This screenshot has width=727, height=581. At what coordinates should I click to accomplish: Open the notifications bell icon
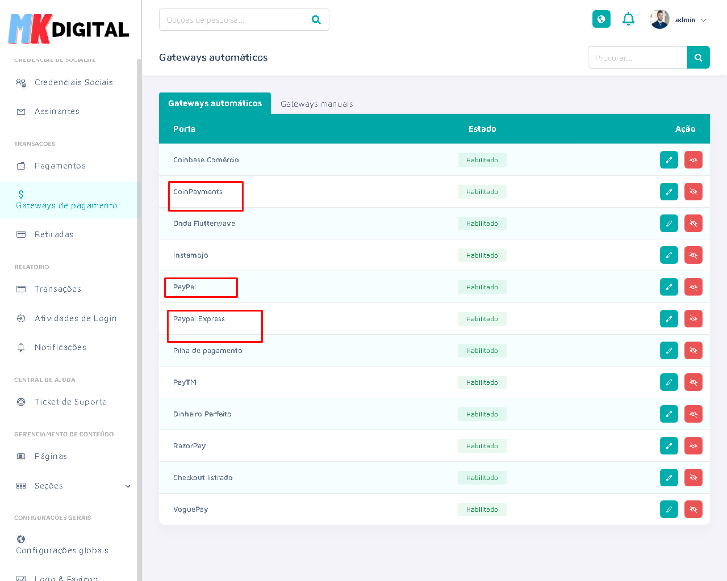[628, 19]
